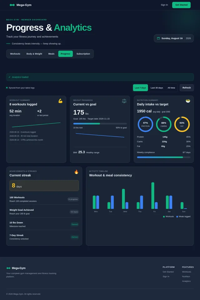Click the Fat 65g row

point(164,146)
